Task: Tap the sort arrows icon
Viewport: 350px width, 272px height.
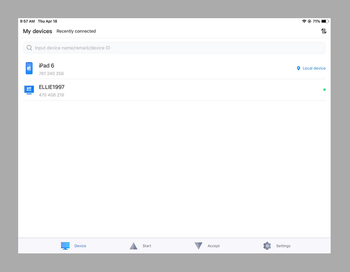Action: click(324, 31)
